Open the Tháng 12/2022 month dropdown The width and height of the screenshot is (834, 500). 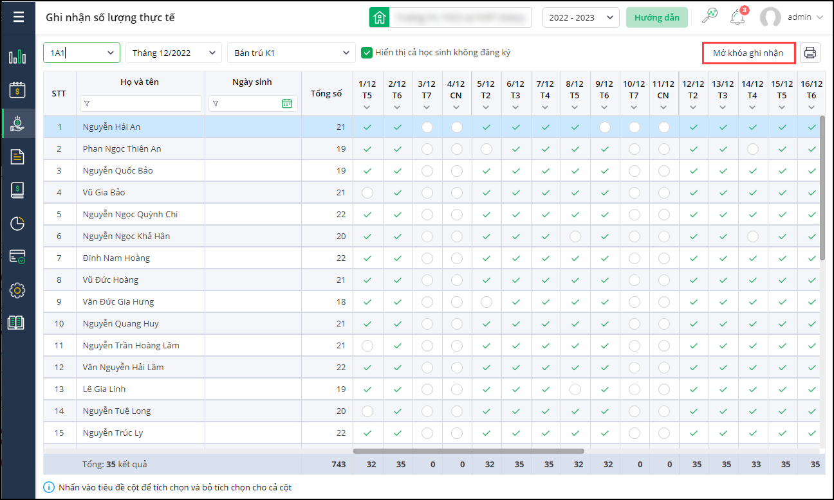(174, 53)
